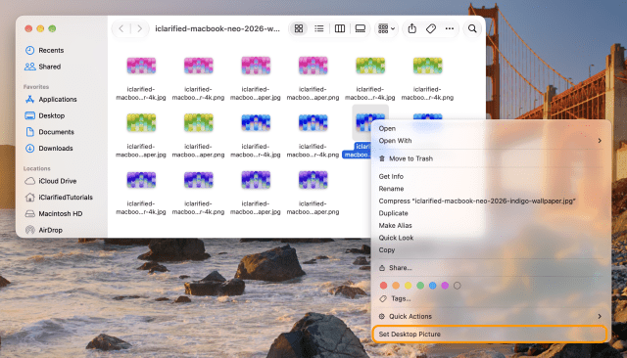Image resolution: width=627 pixels, height=358 pixels.
Task: Click the empty gray tag circle
Action: point(458,286)
